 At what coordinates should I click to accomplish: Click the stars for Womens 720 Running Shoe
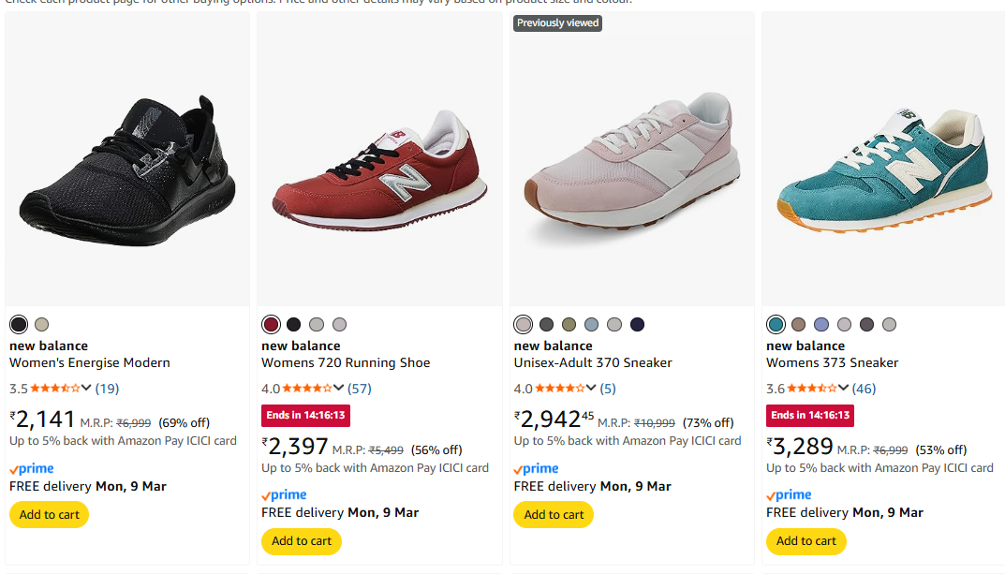click(x=306, y=389)
